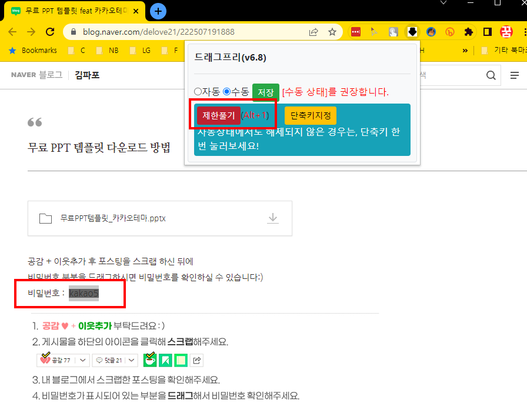Click the highlighted kakao5 password text
This screenshot has height=406, width=527.
tap(84, 293)
